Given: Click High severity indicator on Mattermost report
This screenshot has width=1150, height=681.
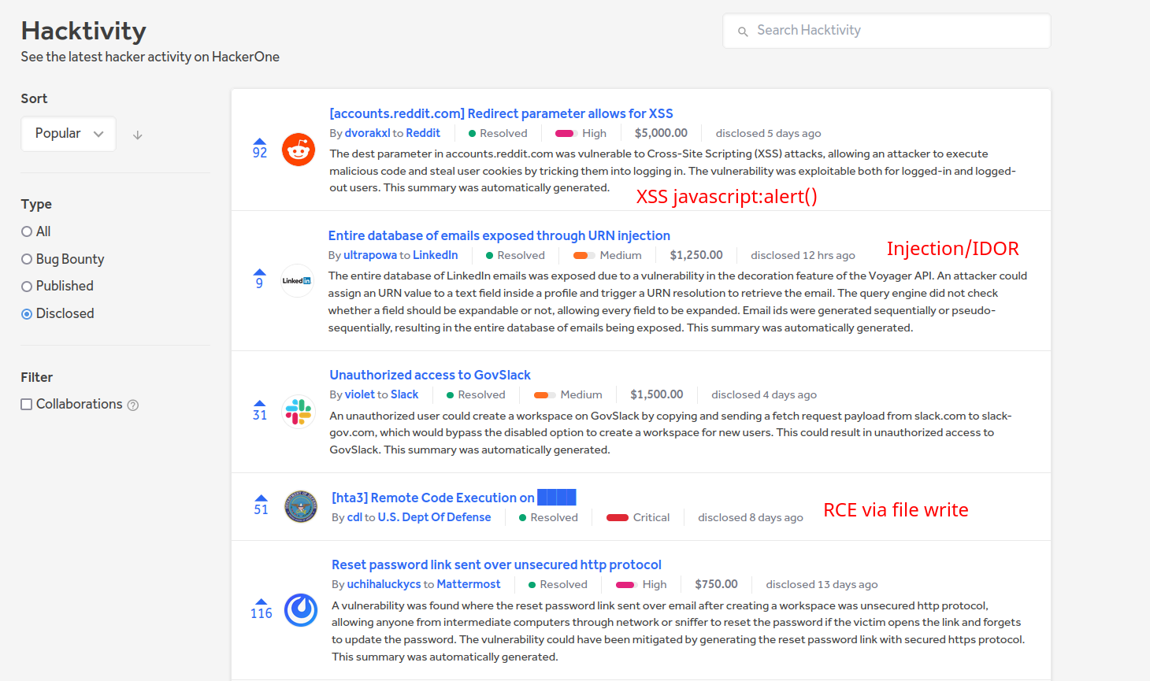Looking at the screenshot, I should click(x=641, y=585).
